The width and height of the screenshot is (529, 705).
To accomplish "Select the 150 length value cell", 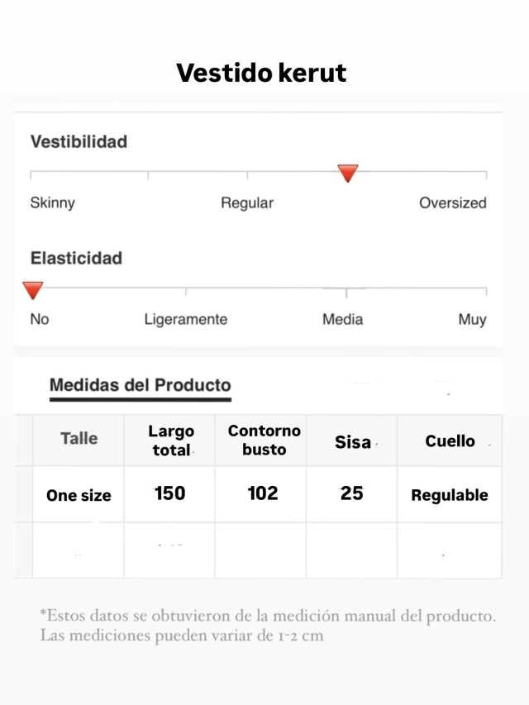I will tap(170, 493).
